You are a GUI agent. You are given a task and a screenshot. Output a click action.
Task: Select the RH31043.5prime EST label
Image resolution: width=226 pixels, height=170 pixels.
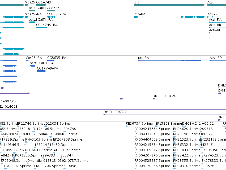pos(187,150)
